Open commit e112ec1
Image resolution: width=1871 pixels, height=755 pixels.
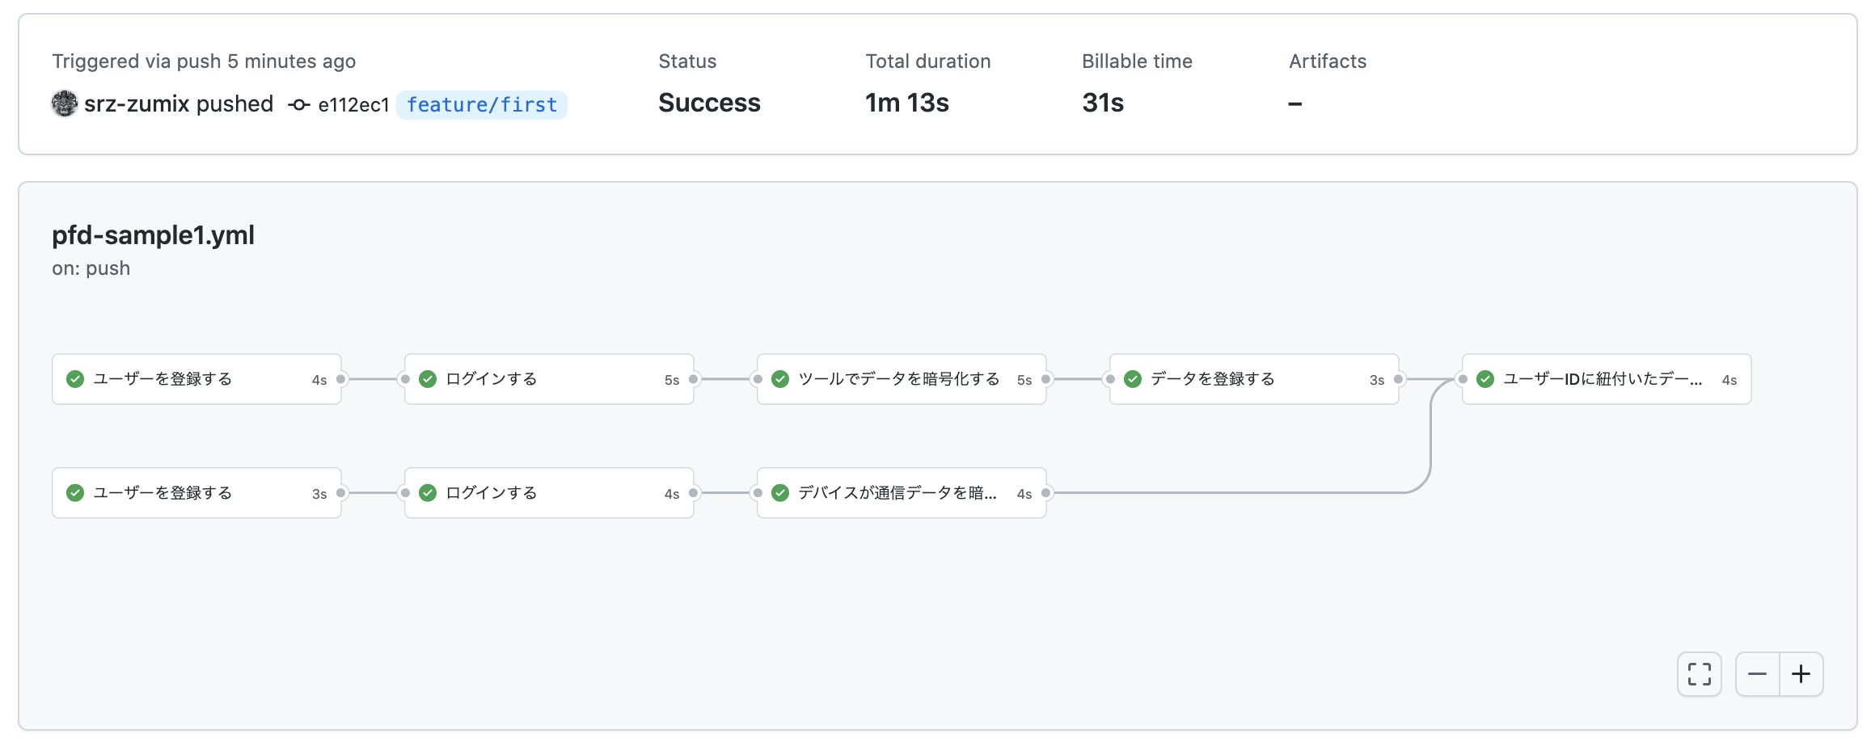tap(353, 104)
